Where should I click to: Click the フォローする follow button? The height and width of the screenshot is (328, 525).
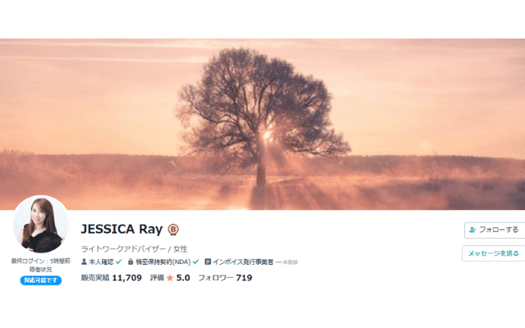[x=495, y=230]
